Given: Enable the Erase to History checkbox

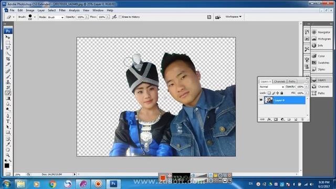Looking at the screenshot, I should point(120,17).
